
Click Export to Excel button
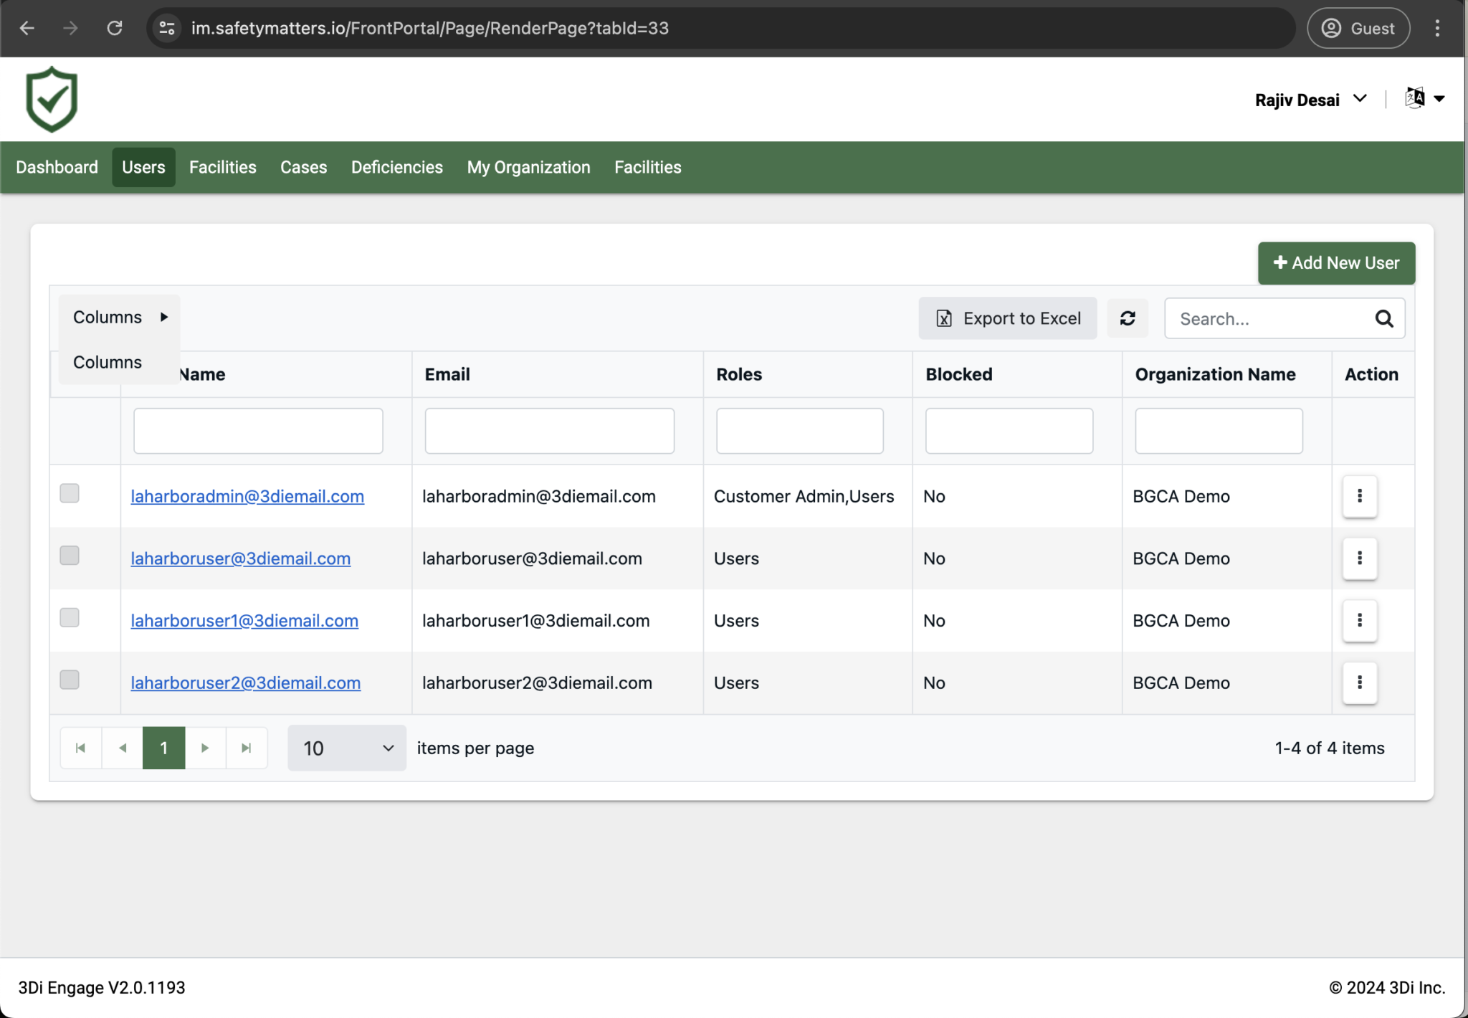1008,318
